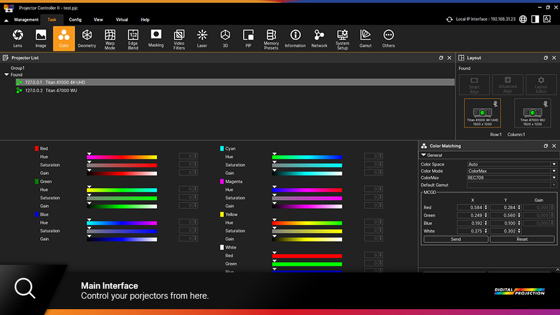Click the Red Hue slider bar
The image size is (560, 315).
(x=122, y=157)
